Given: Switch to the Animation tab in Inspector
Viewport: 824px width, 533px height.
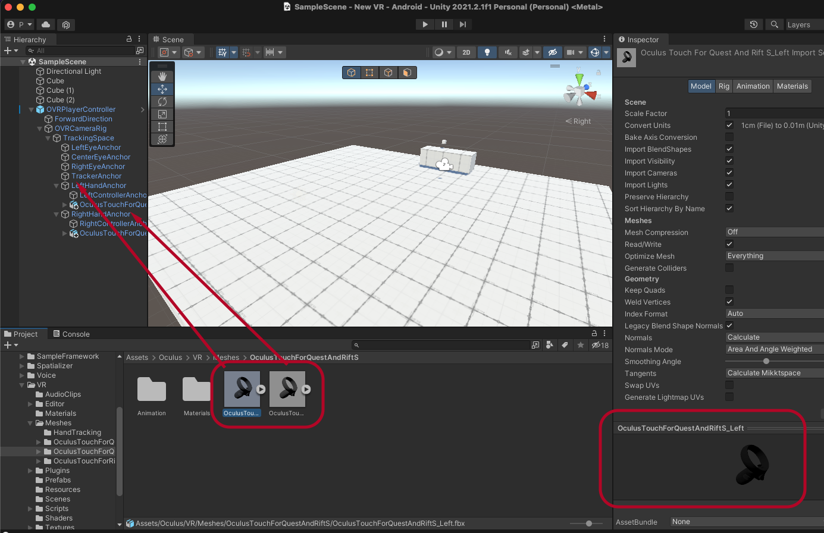Looking at the screenshot, I should click(753, 86).
